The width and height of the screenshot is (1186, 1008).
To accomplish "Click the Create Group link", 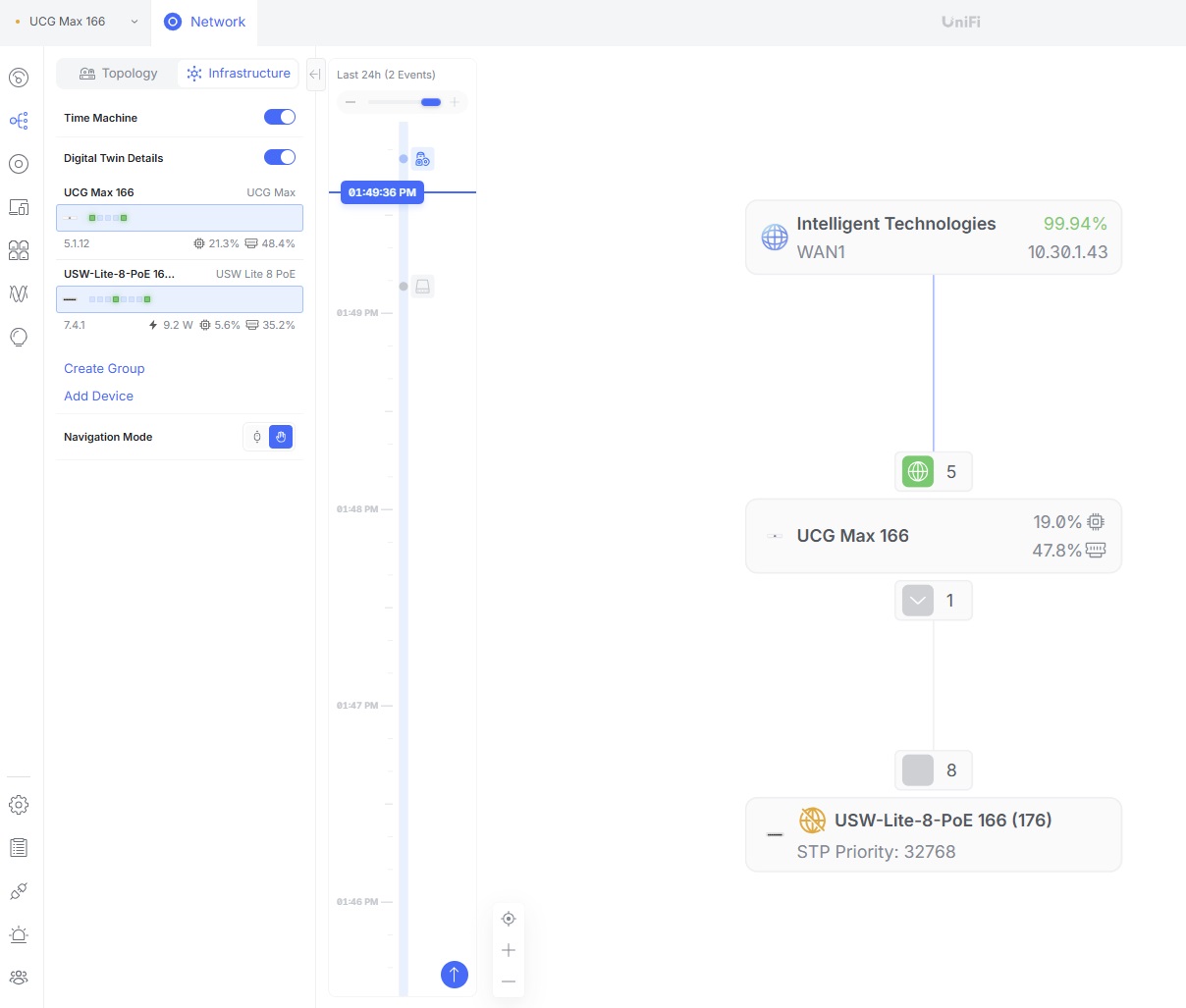I will 104,369.
